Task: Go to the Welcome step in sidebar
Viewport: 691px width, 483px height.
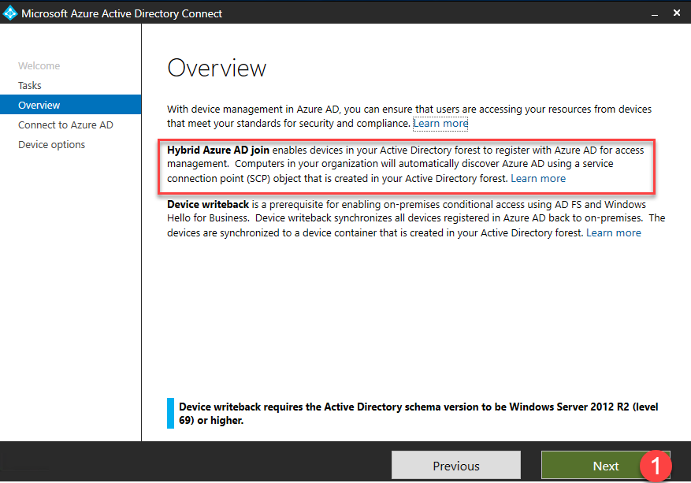Action: (x=39, y=66)
